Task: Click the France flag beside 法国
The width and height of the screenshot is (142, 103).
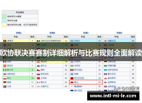Action: coord(5,62)
